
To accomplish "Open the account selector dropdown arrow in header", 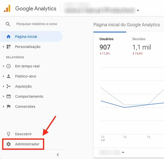I will click(138, 10).
